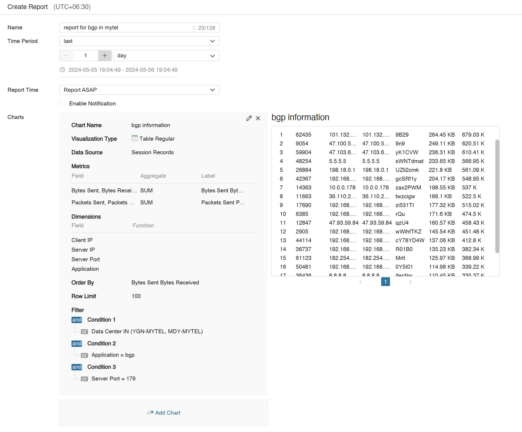Toggle the 'and' operator of Condition 3

77,367
